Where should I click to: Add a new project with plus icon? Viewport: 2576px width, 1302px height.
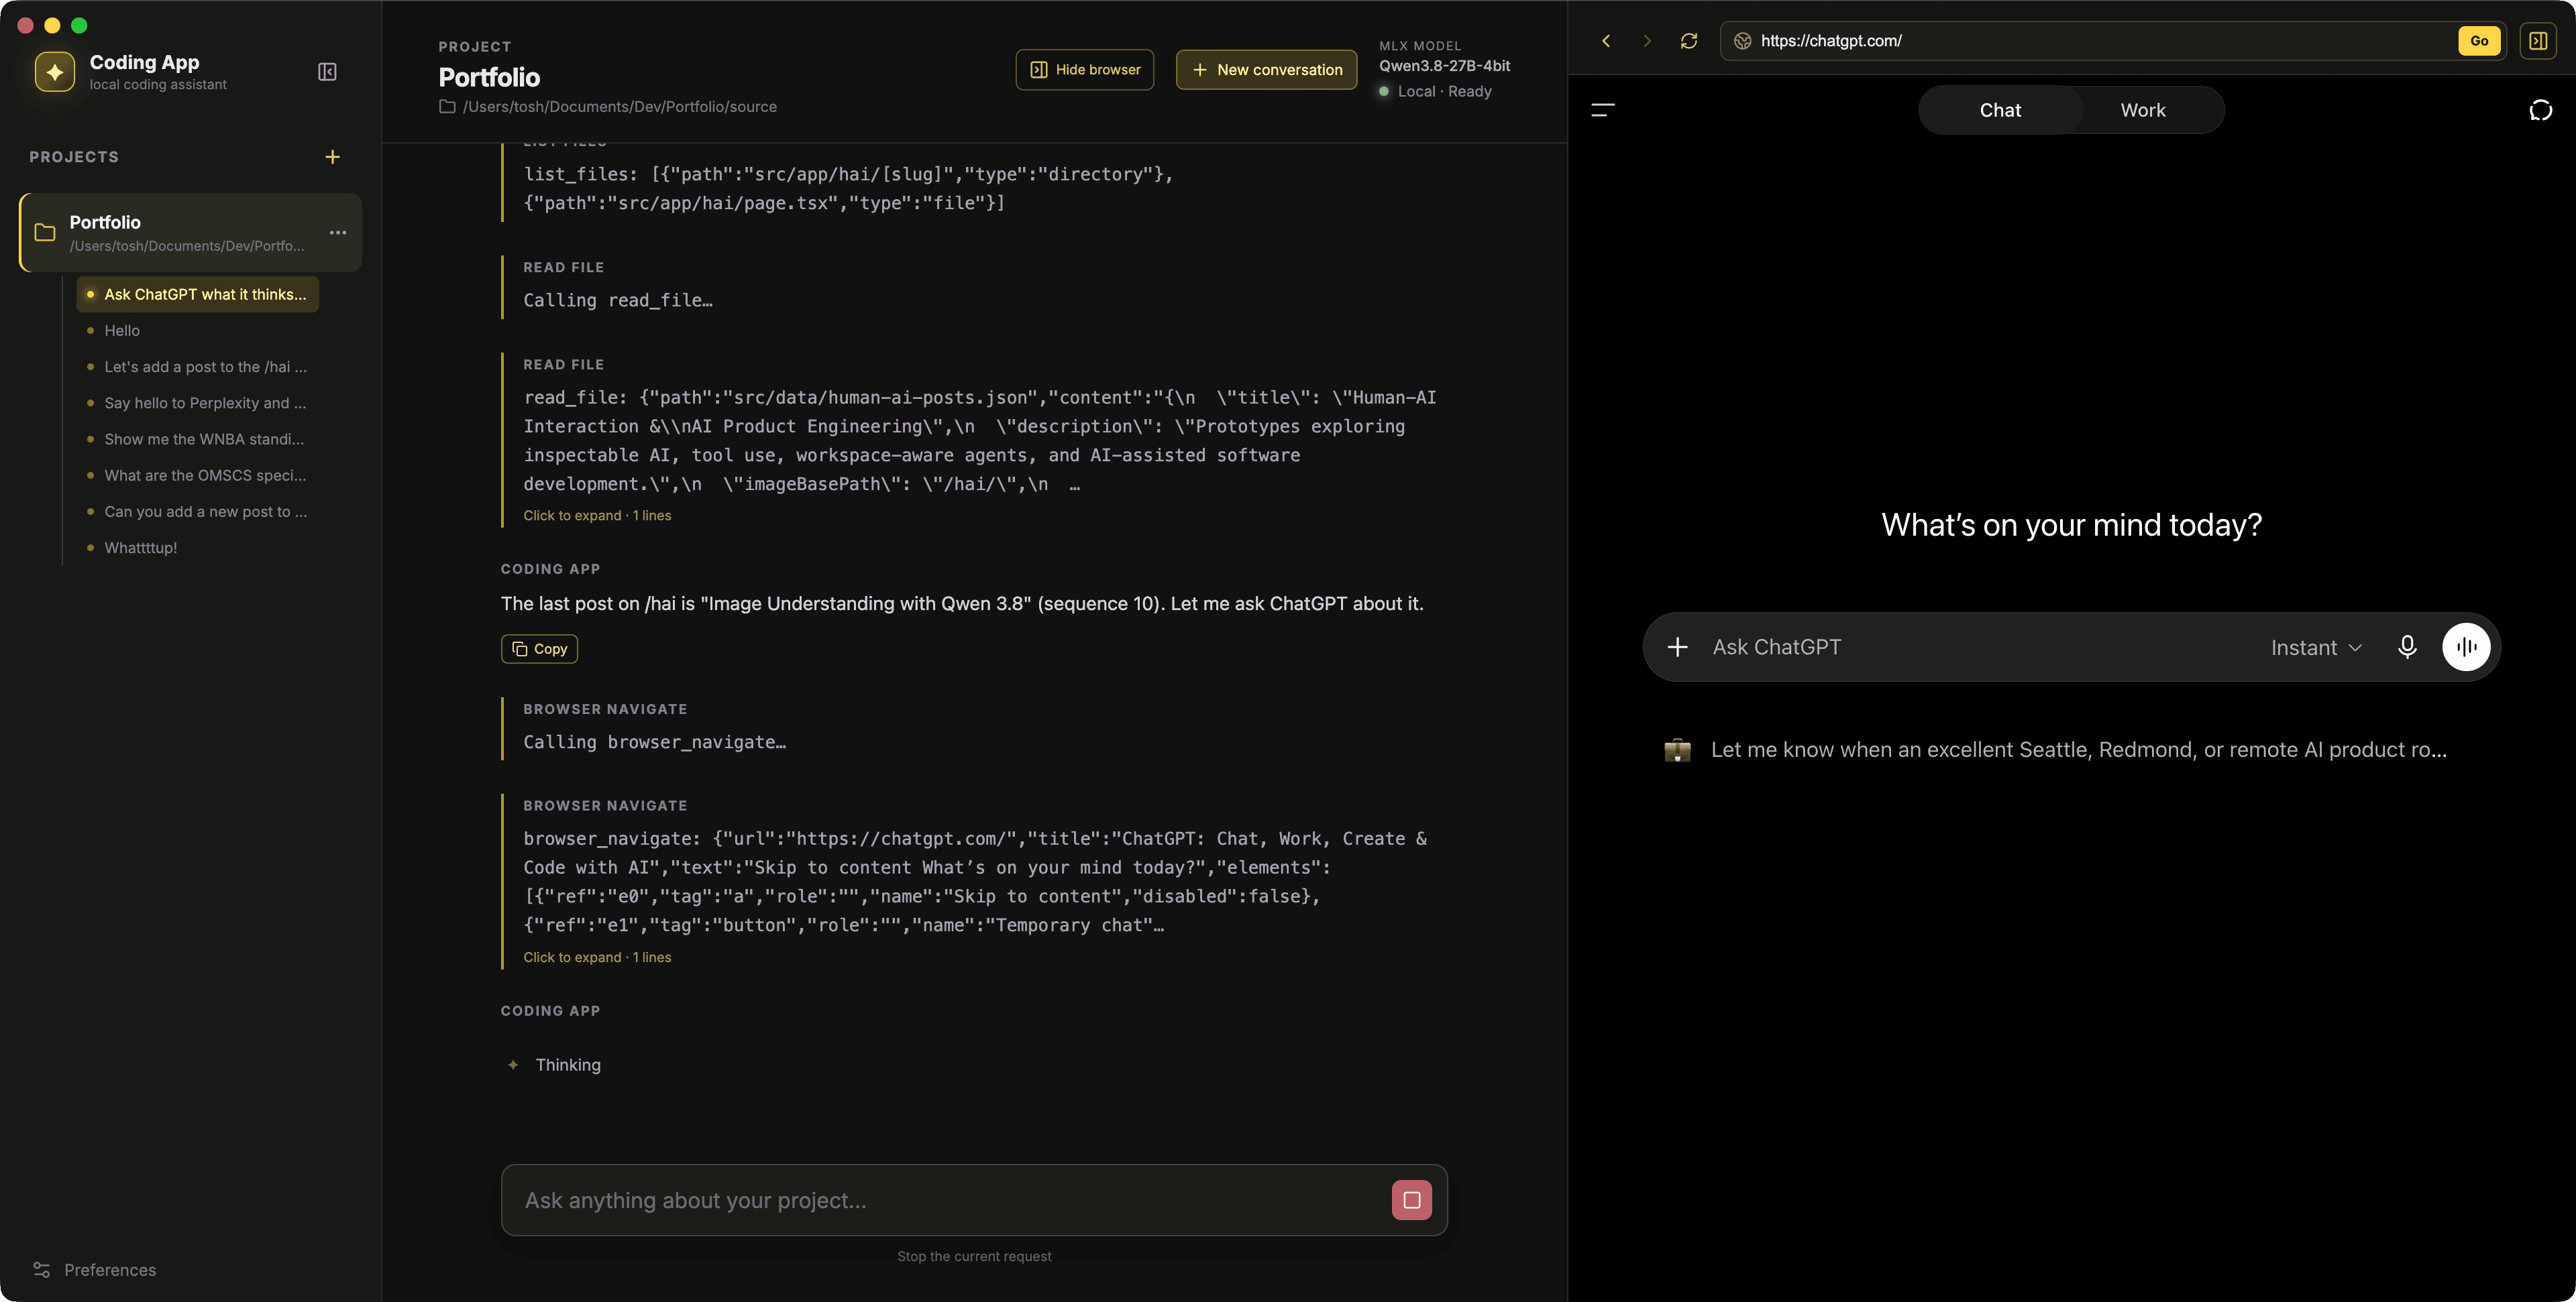333,157
